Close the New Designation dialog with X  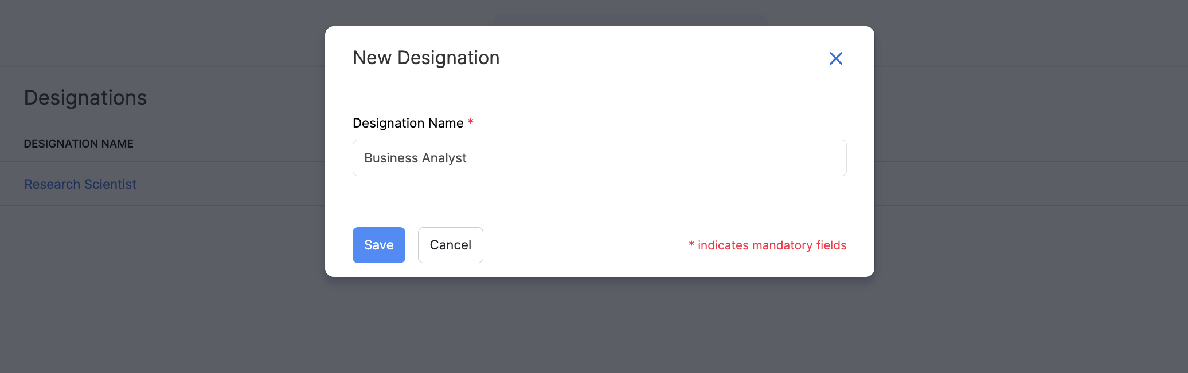click(x=835, y=58)
